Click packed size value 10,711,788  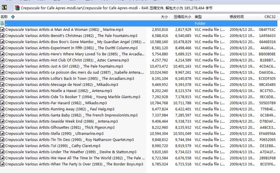tap(182, 103)
